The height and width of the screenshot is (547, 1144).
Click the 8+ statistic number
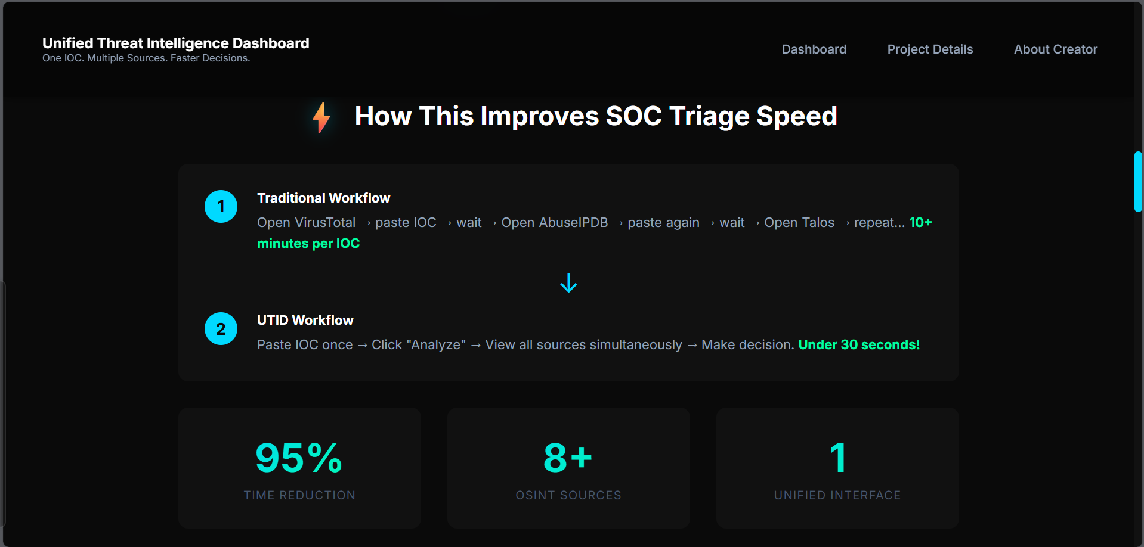point(568,458)
